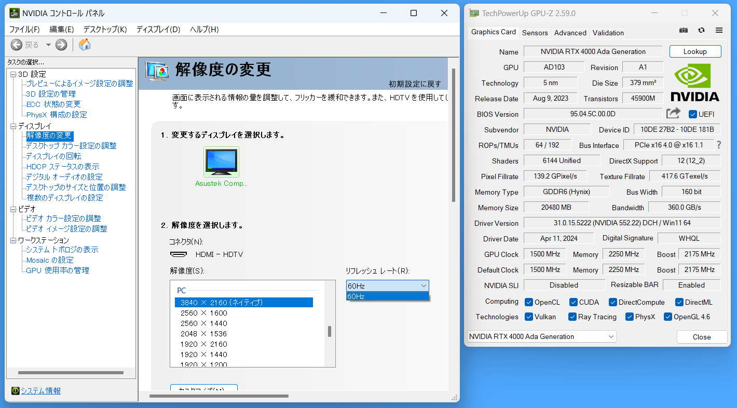This screenshot has height=408, width=737.
Task: Take GPU-Z screenshot with camera icon
Action: (684, 30)
